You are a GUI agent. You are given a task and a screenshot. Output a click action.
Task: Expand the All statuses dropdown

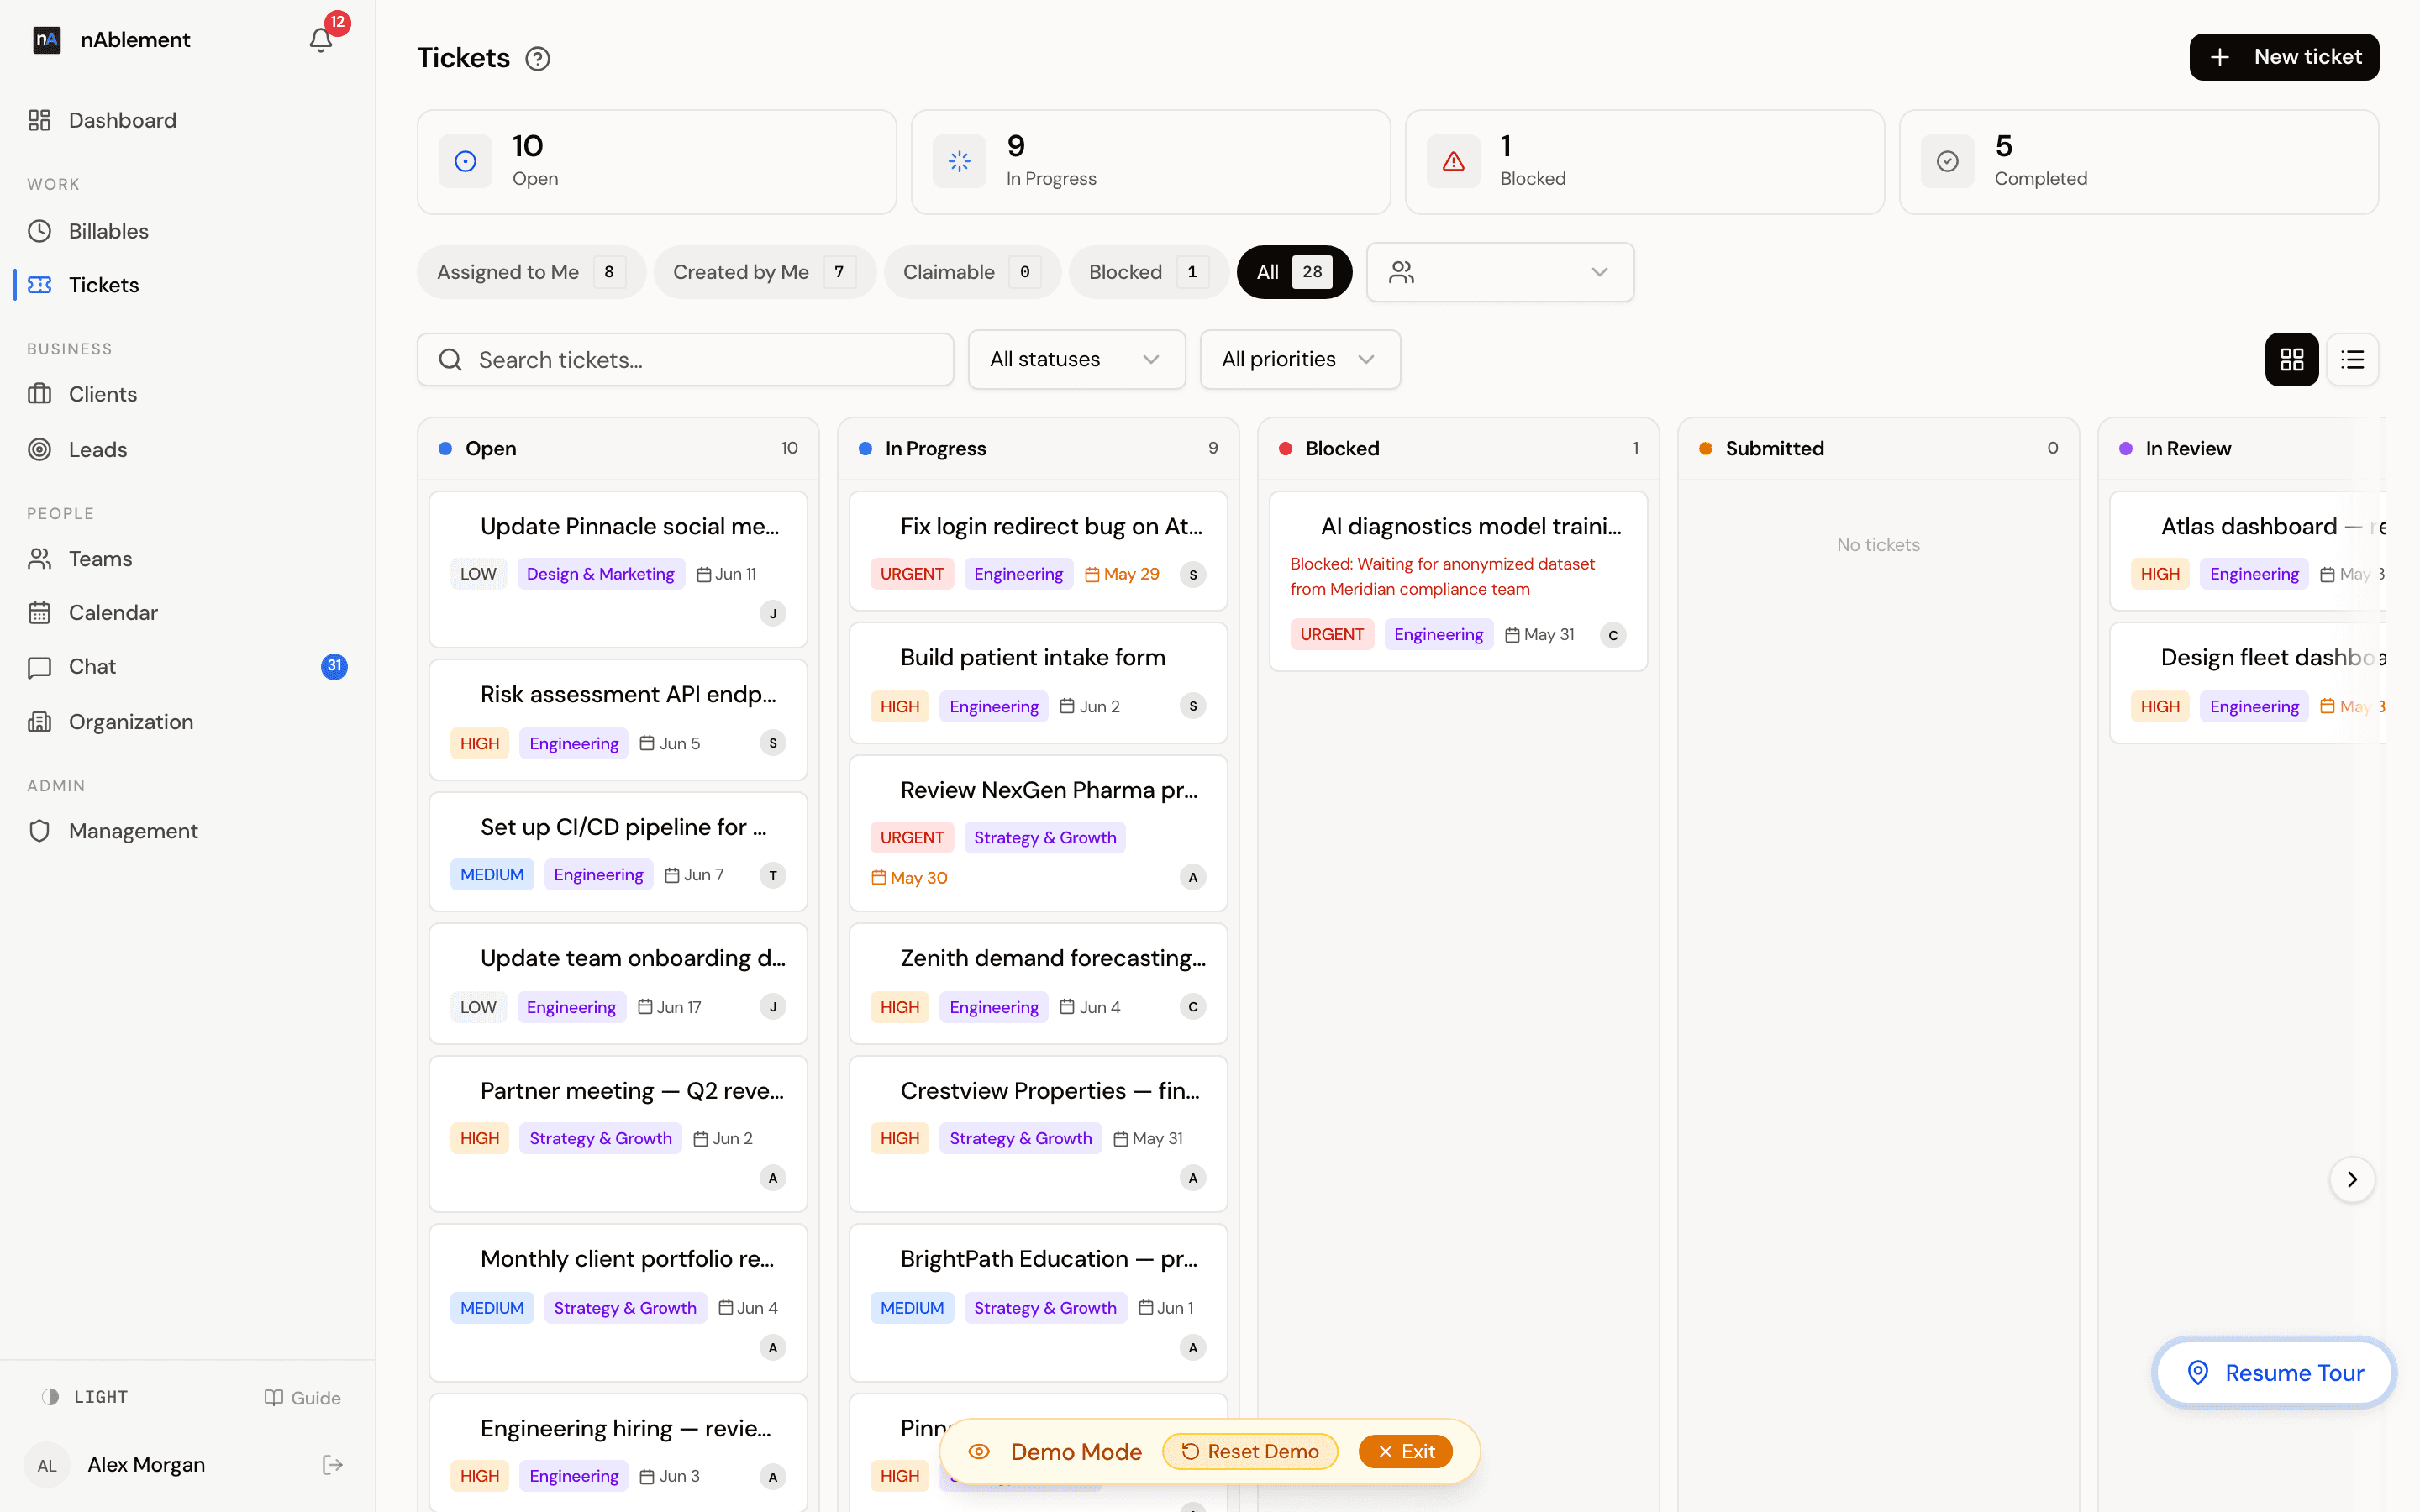click(x=1076, y=359)
